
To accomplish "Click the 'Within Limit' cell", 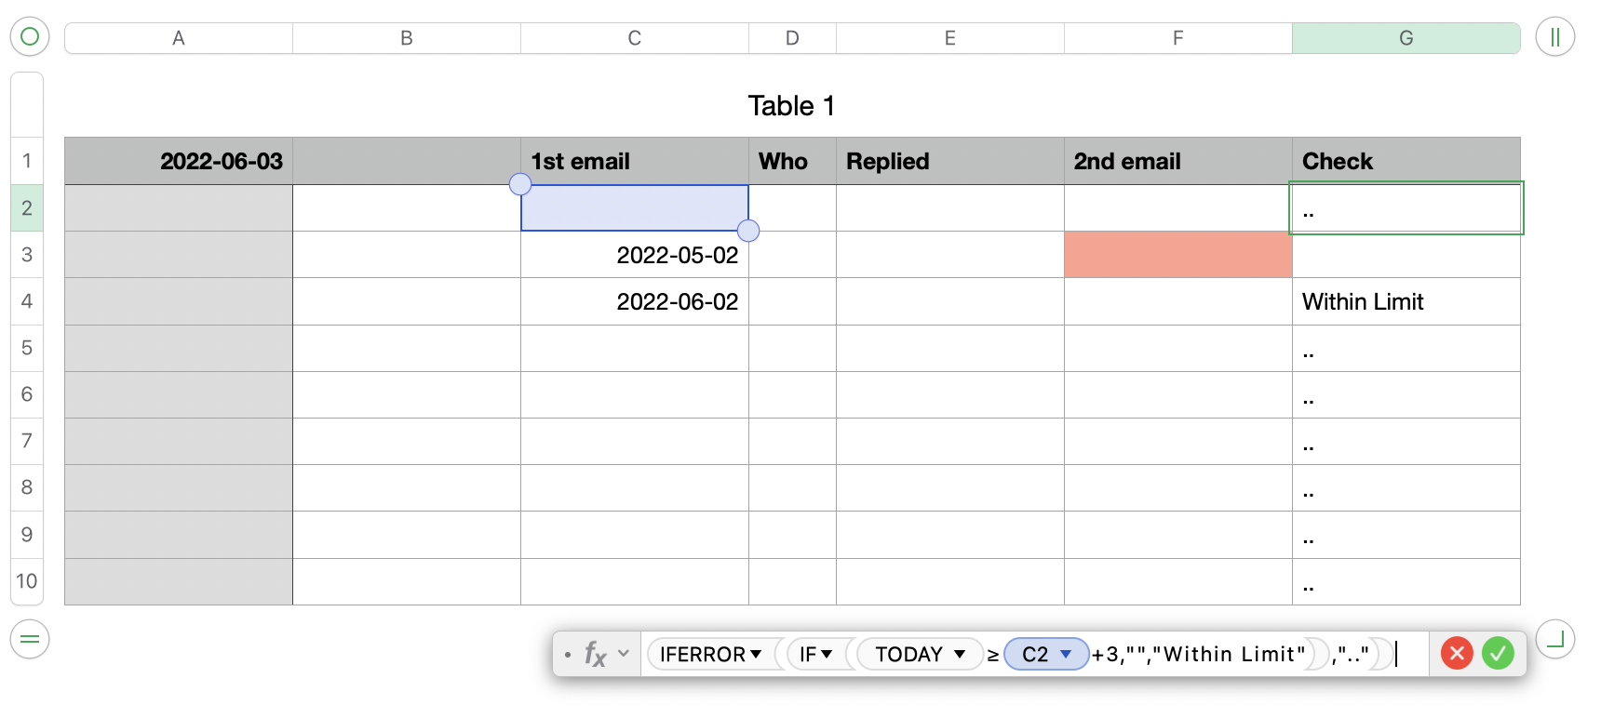I will click(x=1406, y=301).
